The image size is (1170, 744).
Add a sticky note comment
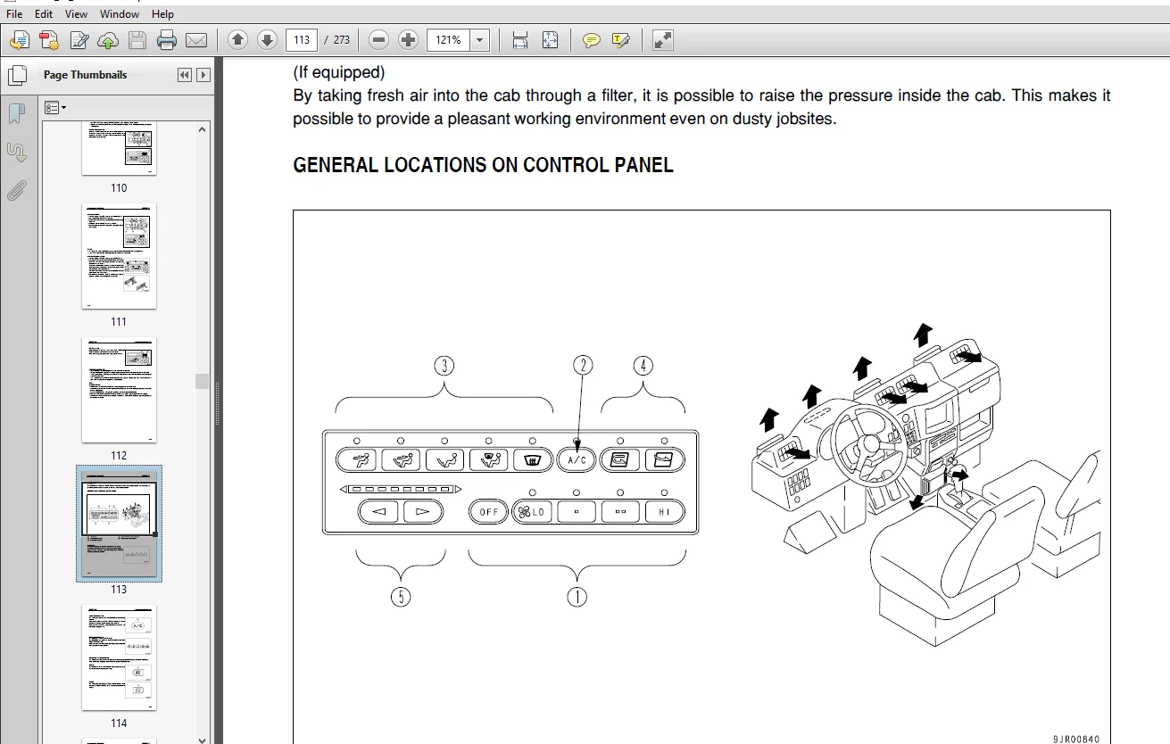pyautogui.click(x=591, y=40)
